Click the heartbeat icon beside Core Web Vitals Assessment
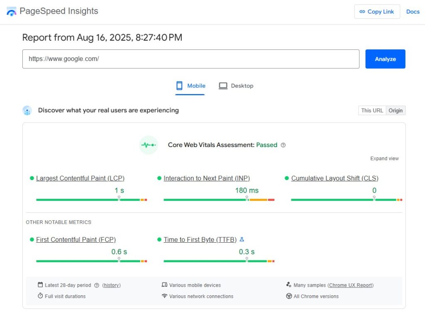Image resolution: width=425 pixels, height=316 pixels. pyautogui.click(x=149, y=145)
